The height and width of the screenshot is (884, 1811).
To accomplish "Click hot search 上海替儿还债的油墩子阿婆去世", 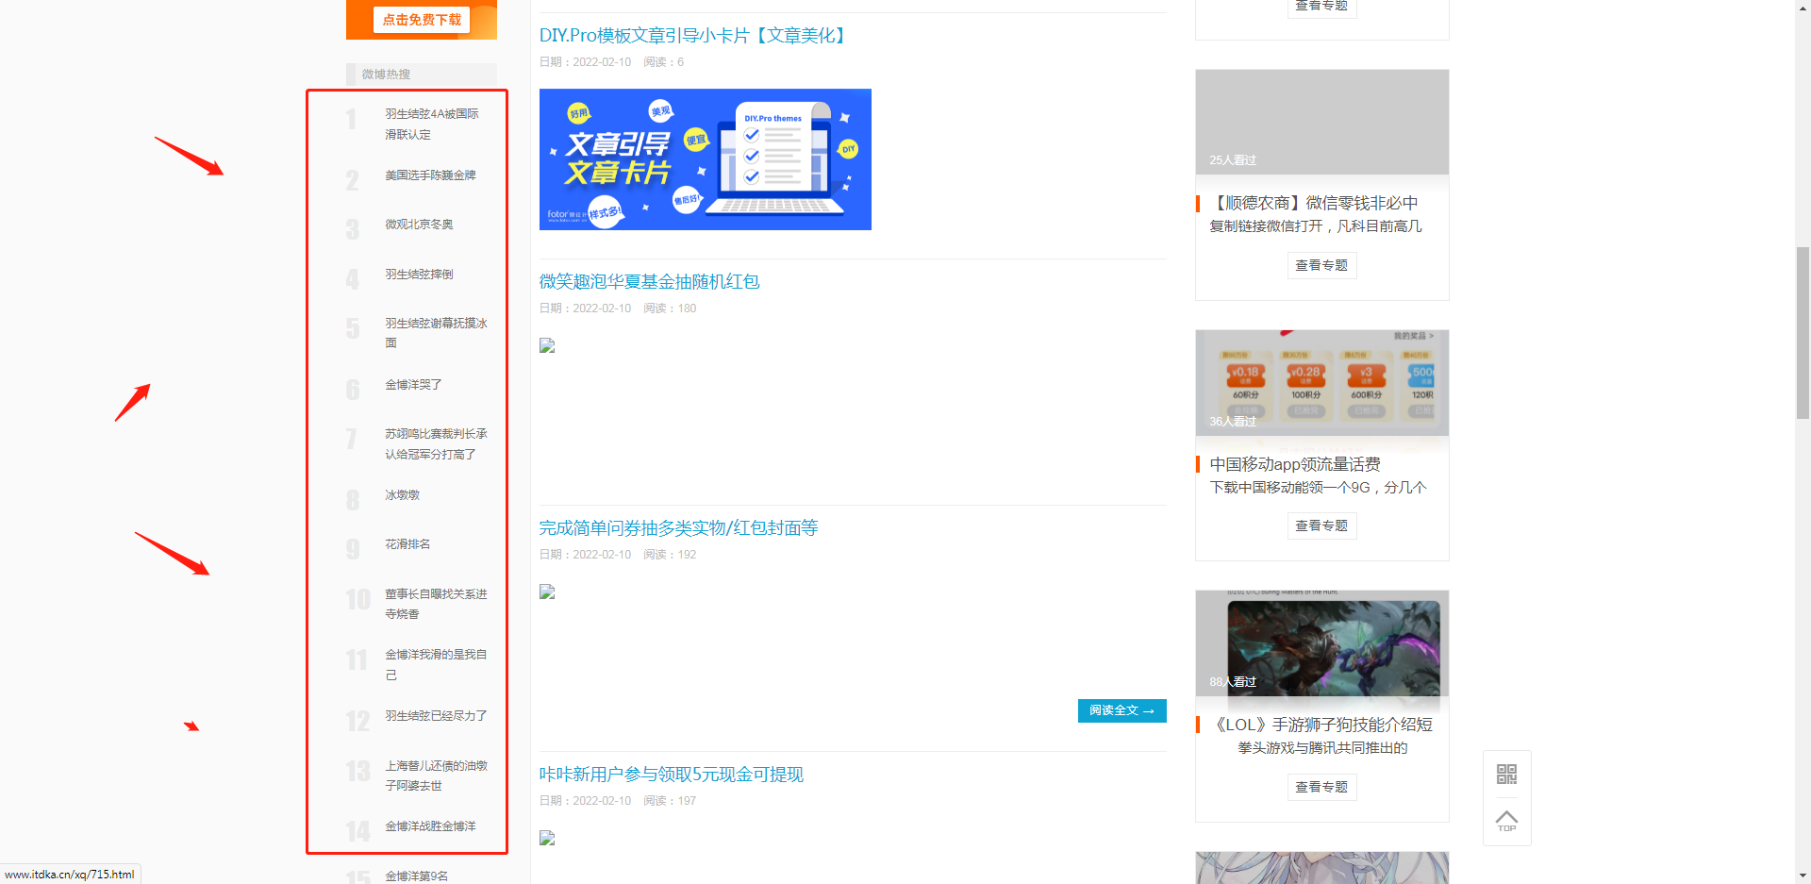I will click(436, 776).
